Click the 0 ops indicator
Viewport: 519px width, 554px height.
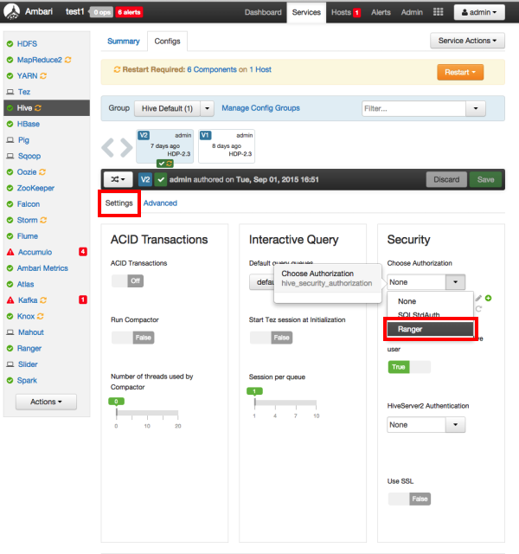click(x=102, y=12)
